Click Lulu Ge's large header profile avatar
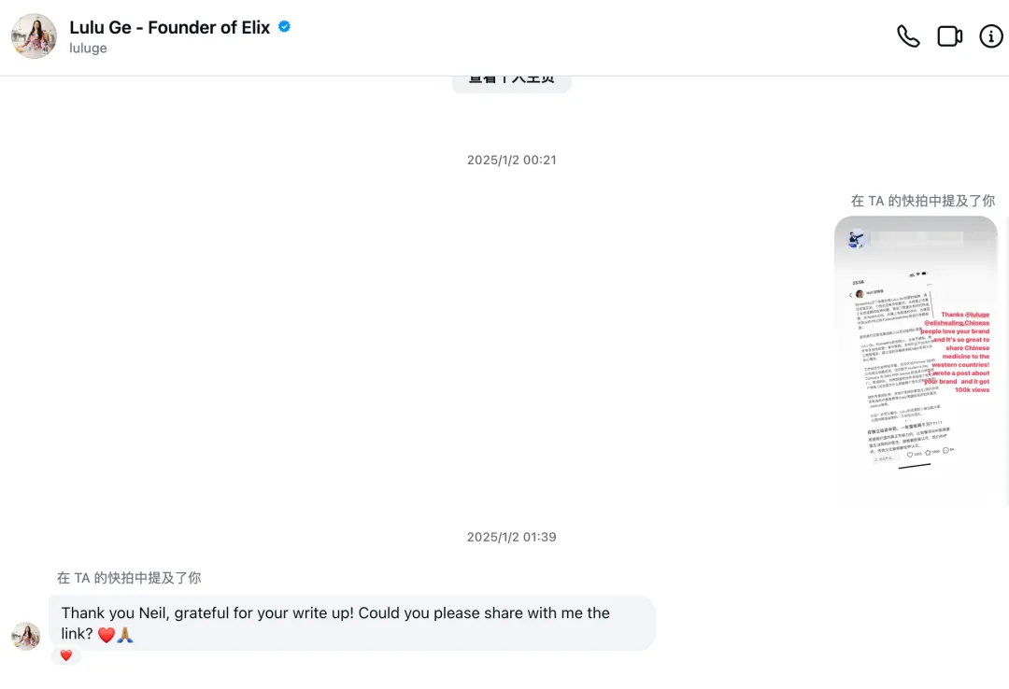This screenshot has width=1009, height=689. (x=34, y=36)
